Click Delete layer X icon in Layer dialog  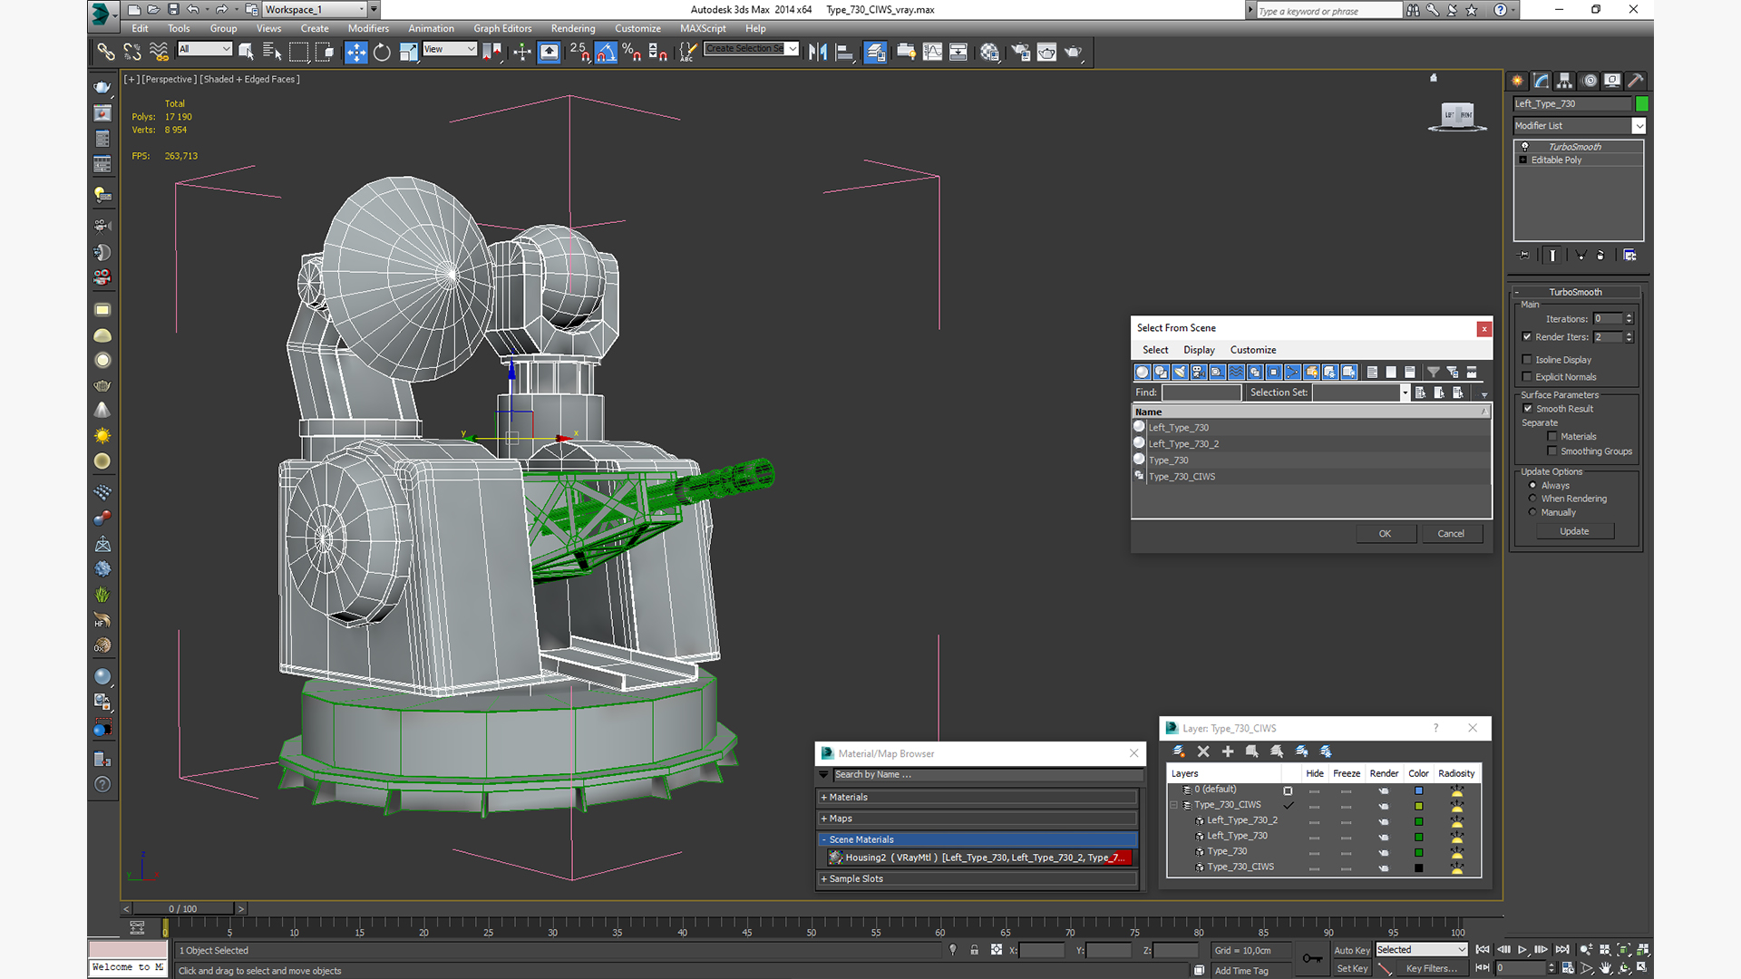tap(1203, 751)
